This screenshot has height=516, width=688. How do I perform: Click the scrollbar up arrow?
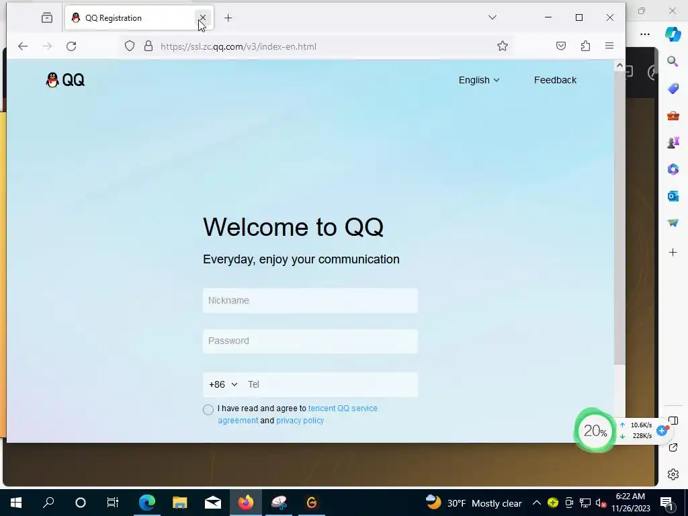point(619,65)
